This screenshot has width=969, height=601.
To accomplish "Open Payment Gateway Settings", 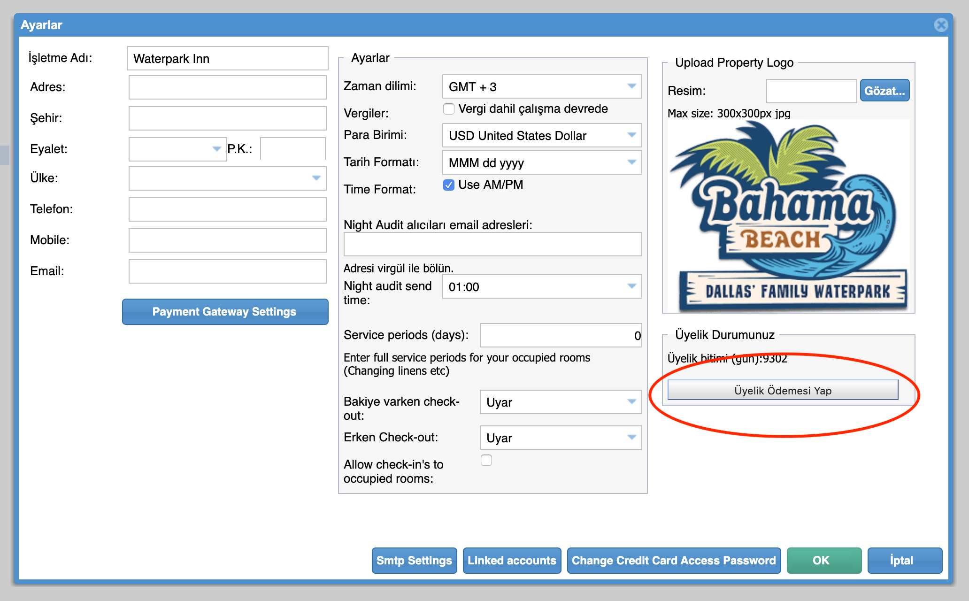I will [x=225, y=312].
